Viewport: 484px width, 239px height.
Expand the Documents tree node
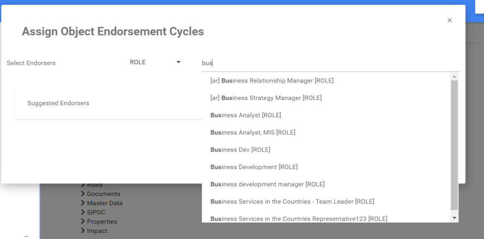click(x=83, y=194)
